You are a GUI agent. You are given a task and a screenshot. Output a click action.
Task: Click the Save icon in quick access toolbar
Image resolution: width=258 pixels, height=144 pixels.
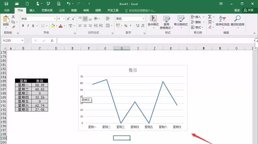[6, 4]
